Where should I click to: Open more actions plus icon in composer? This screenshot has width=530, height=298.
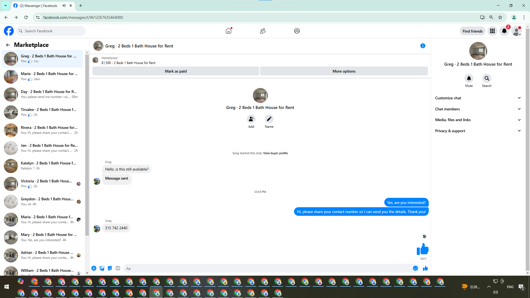tap(94, 268)
